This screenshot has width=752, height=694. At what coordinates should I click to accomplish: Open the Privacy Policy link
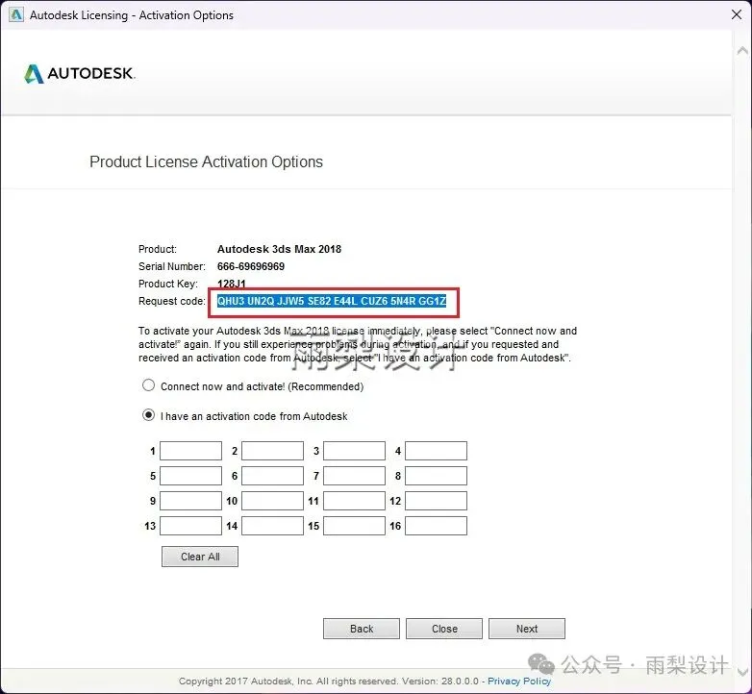pyautogui.click(x=519, y=682)
